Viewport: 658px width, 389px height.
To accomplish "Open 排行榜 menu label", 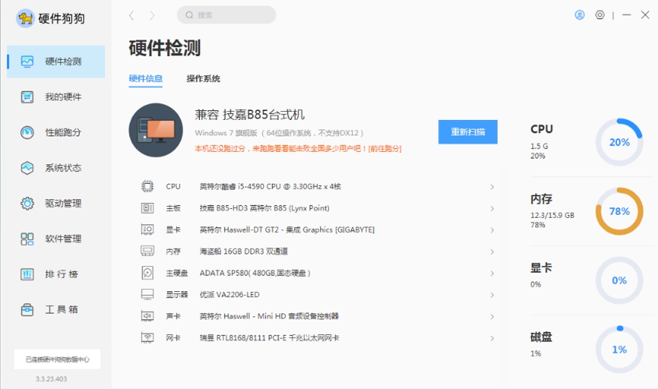I will (x=61, y=274).
